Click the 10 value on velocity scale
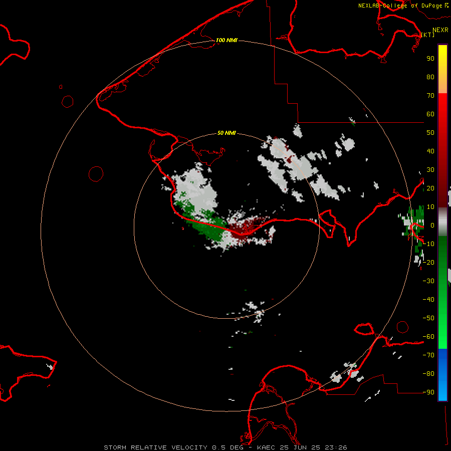This screenshot has width=451, height=451. (430, 207)
